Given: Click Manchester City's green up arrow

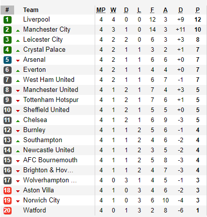Looking at the screenshot, I should point(18,31).
